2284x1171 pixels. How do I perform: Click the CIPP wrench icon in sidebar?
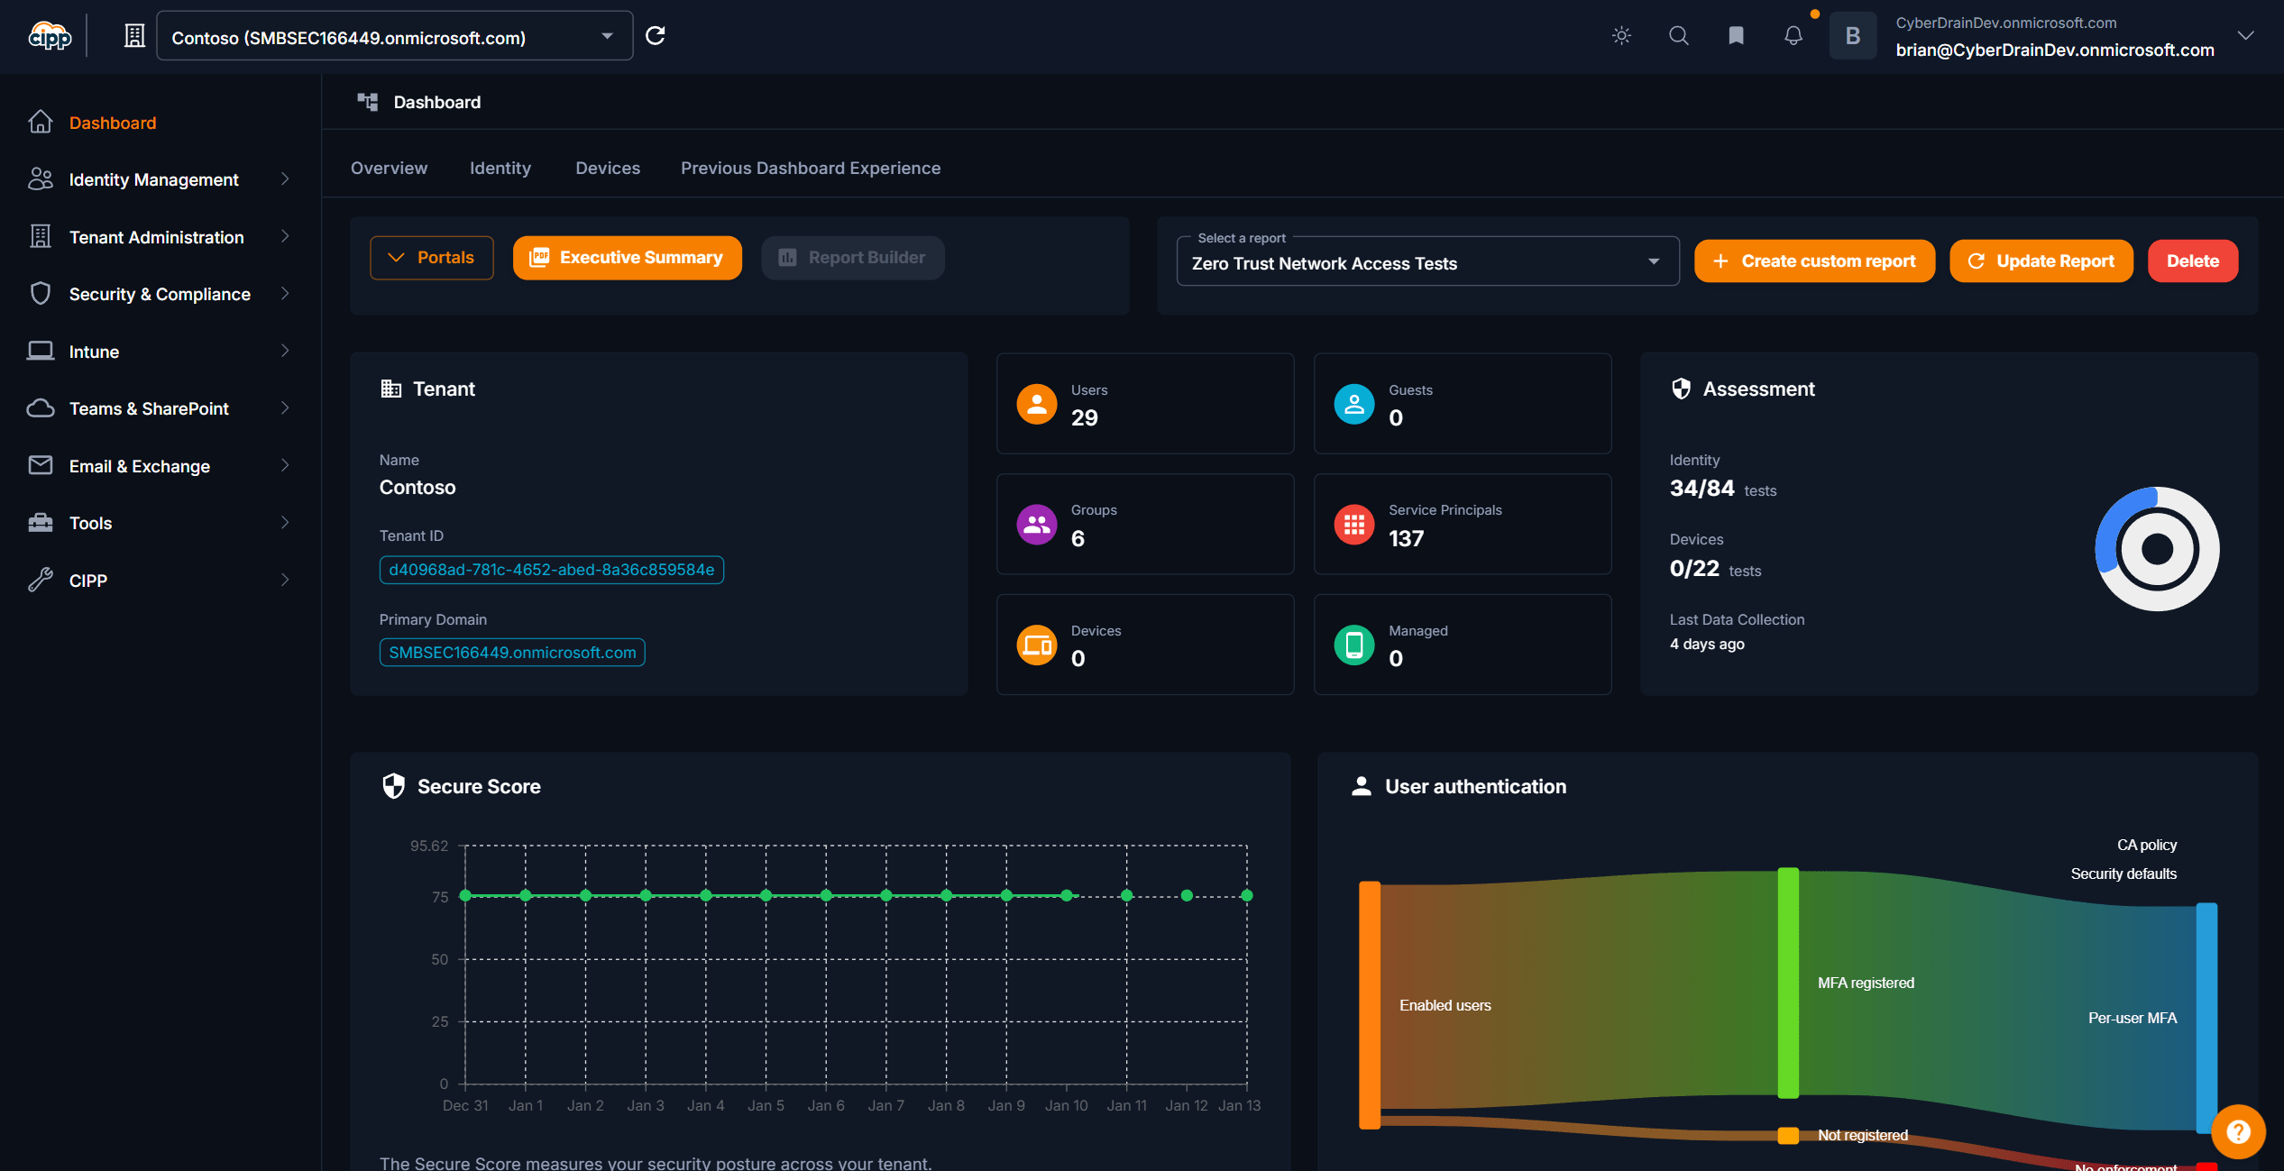[x=41, y=580]
